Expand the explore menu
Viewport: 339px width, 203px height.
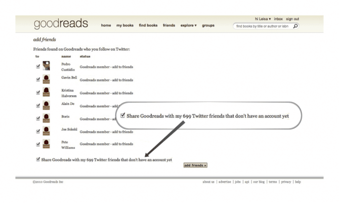189,25
